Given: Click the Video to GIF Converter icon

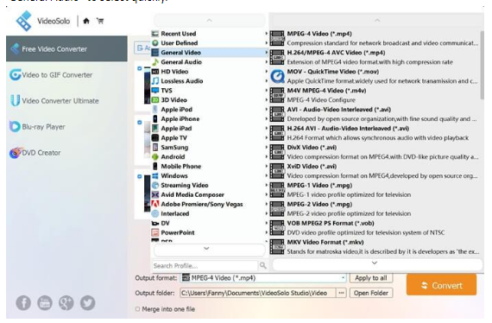Looking at the screenshot, I should pos(15,75).
